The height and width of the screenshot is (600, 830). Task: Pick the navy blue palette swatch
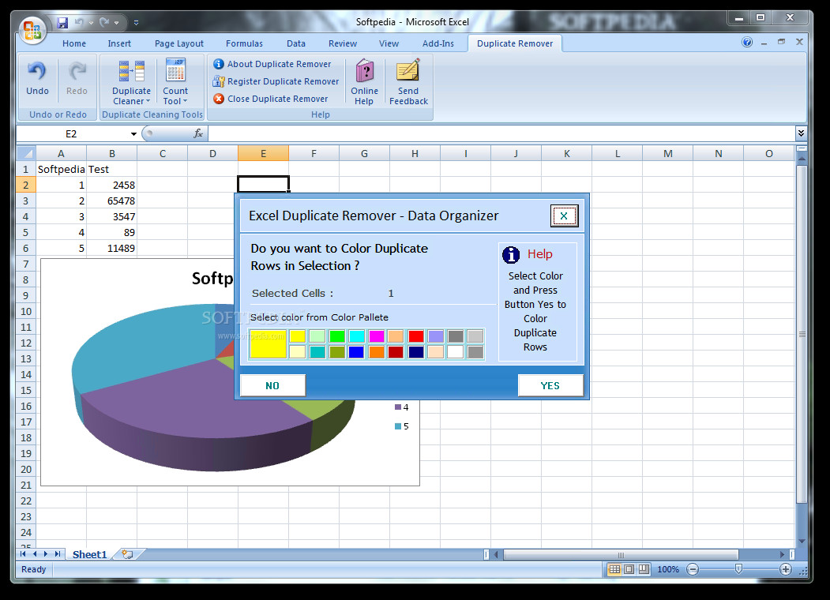point(416,352)
